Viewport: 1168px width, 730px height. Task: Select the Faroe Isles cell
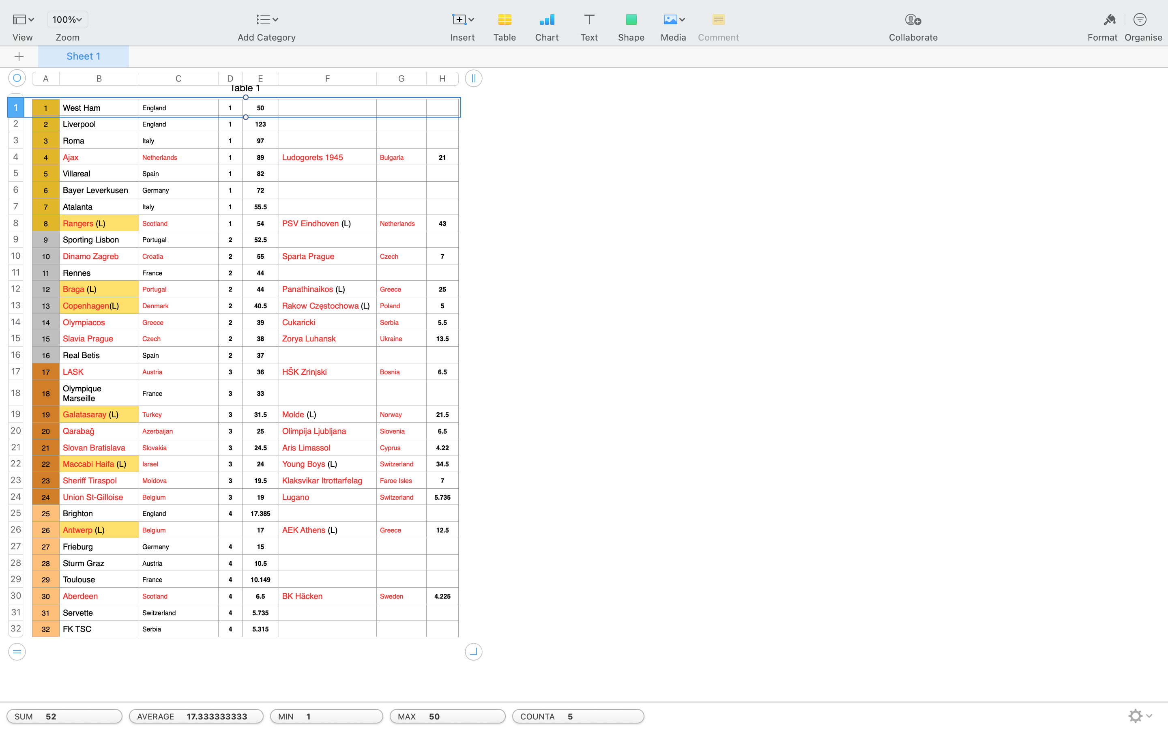(401, 481)
